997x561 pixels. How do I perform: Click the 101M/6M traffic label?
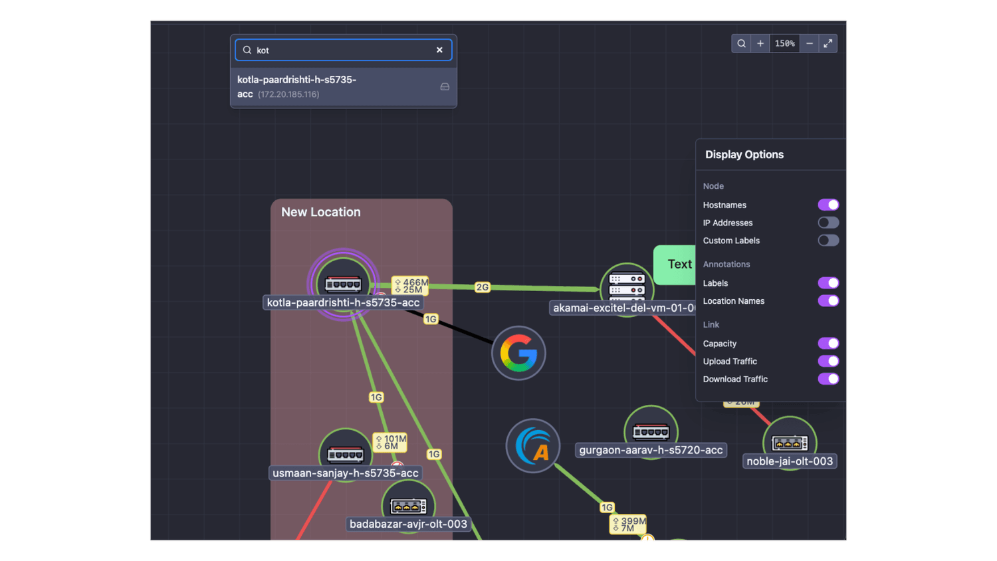[x=390, y=442]
